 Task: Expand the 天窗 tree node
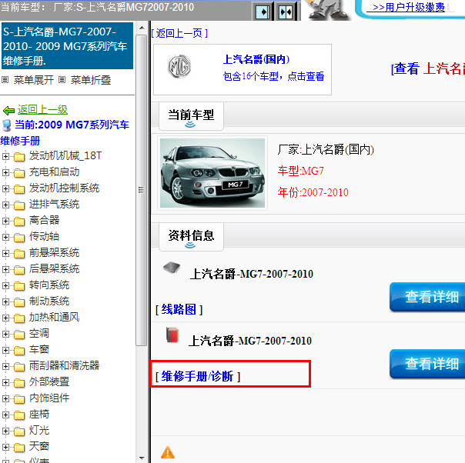(x=5, y=447)
